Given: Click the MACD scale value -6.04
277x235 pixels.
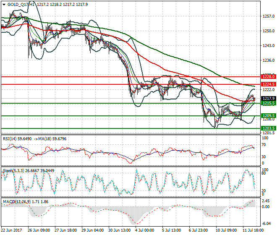Looking at the screenshot, I should (x=266, y=224).
